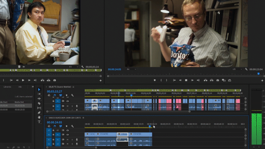The height and width of the screenshot is (149, 265).
Task: Open Comparison View in Program monitor
Action: pos(224,80)
